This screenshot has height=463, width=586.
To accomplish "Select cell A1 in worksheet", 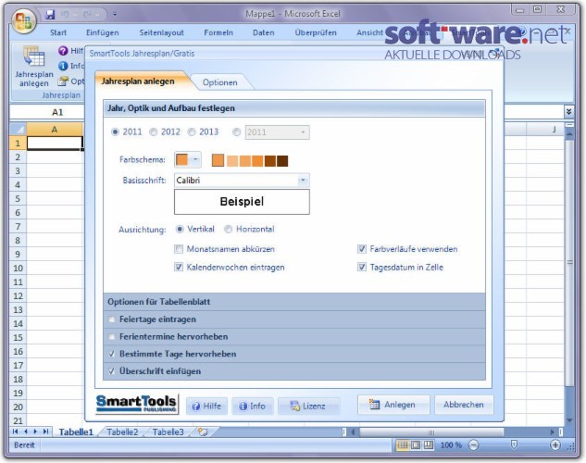I will [x=55, y=144].
